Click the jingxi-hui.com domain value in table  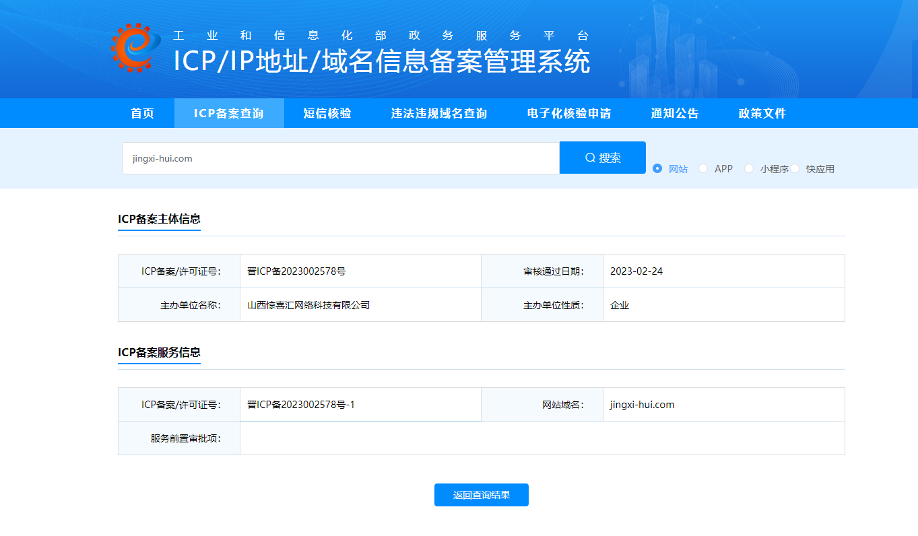(642, 405)
